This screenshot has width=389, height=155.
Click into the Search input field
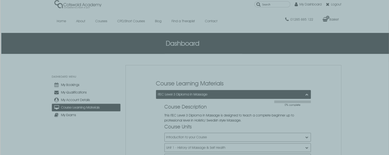point(275,5)
